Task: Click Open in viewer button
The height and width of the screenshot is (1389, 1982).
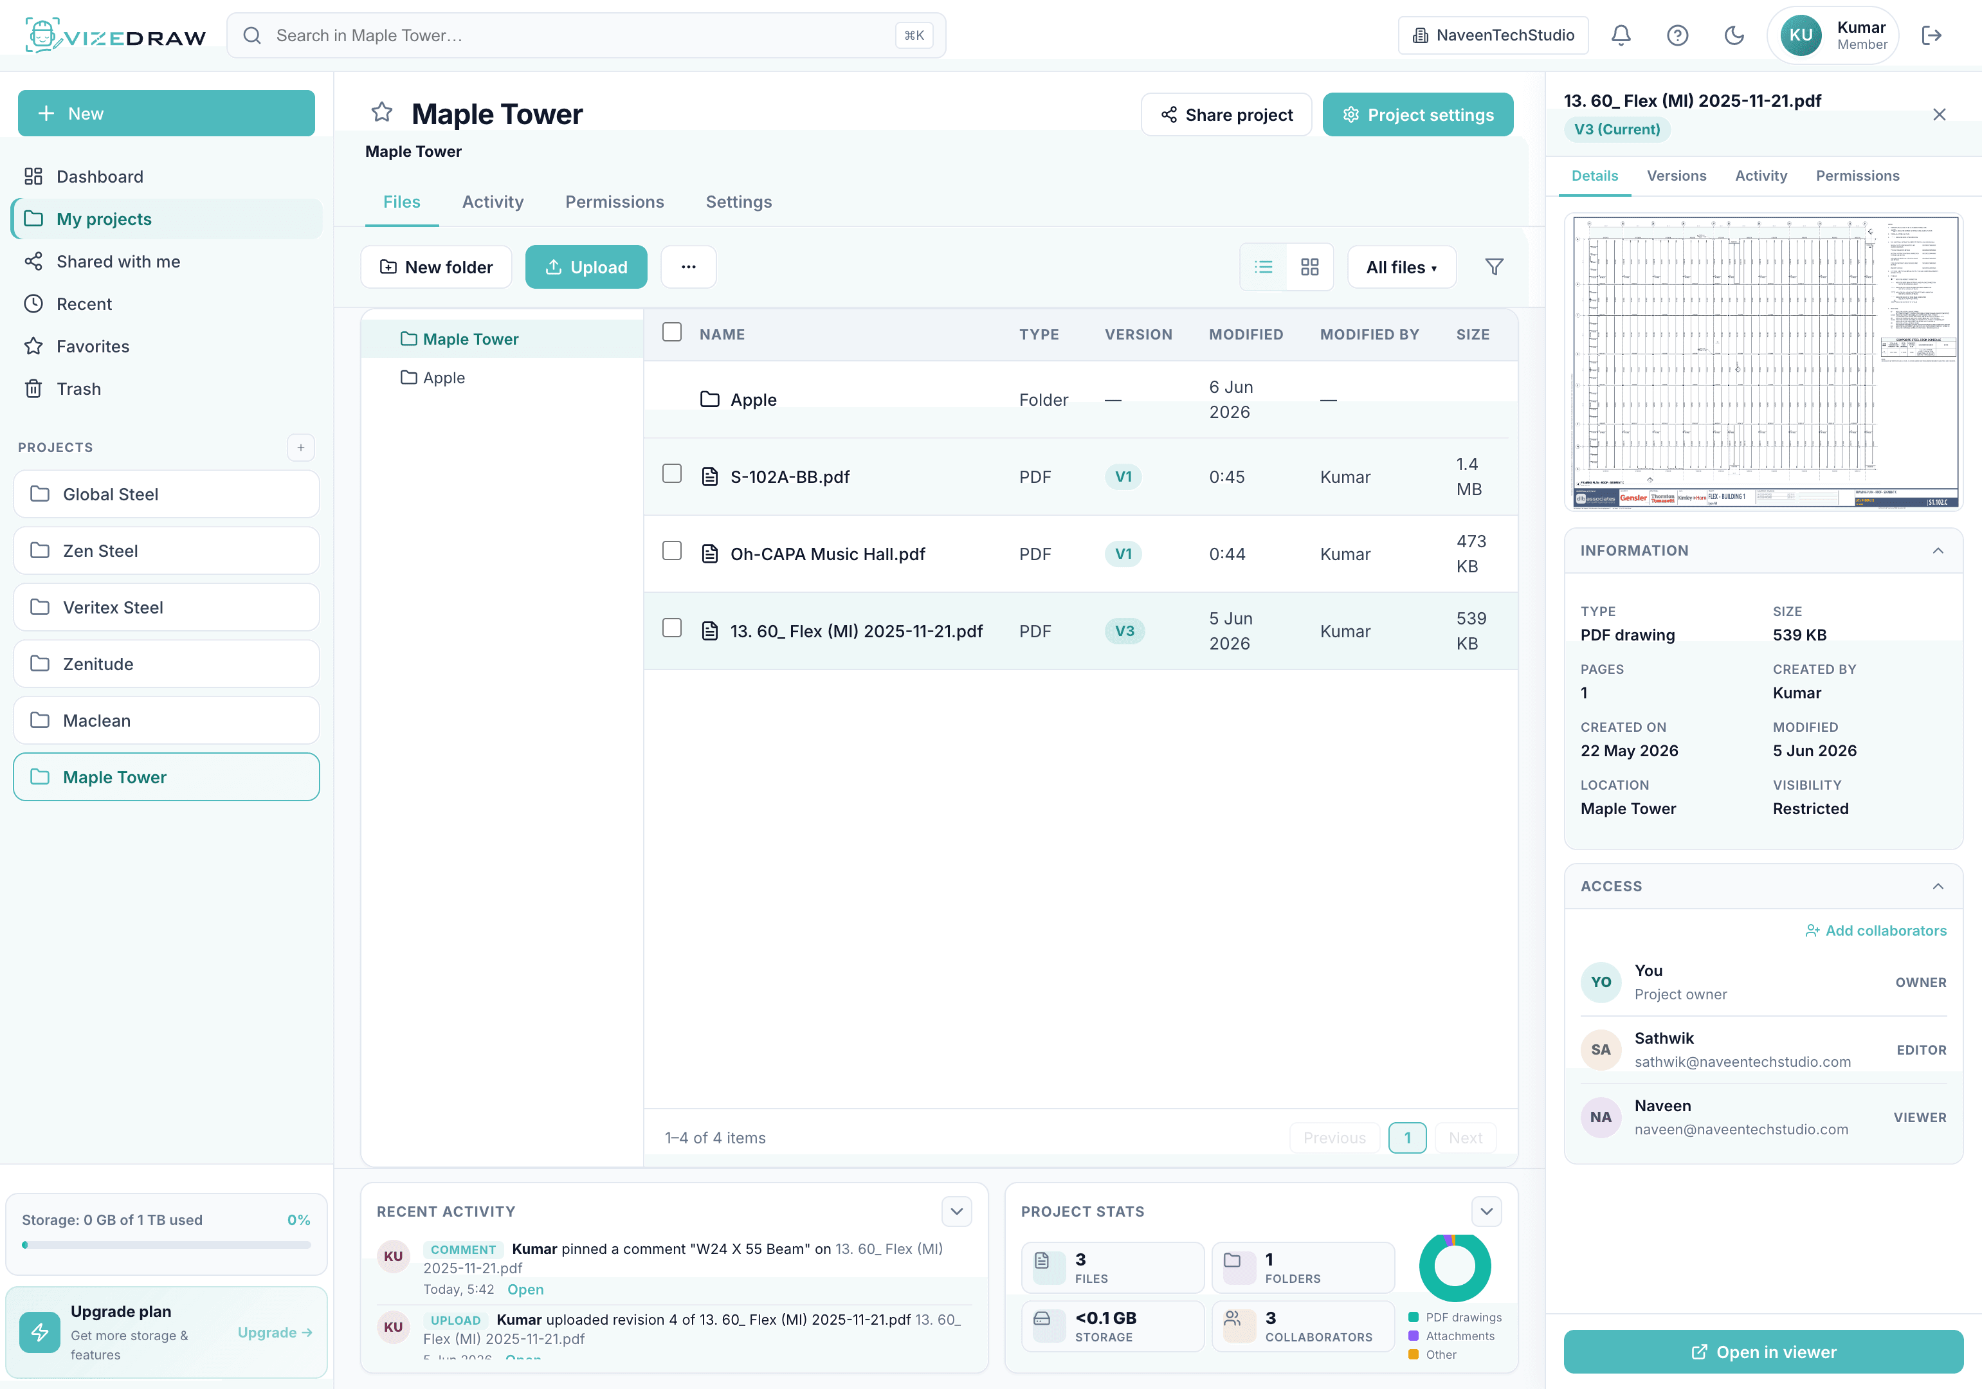Action: coord(1763,1352)
